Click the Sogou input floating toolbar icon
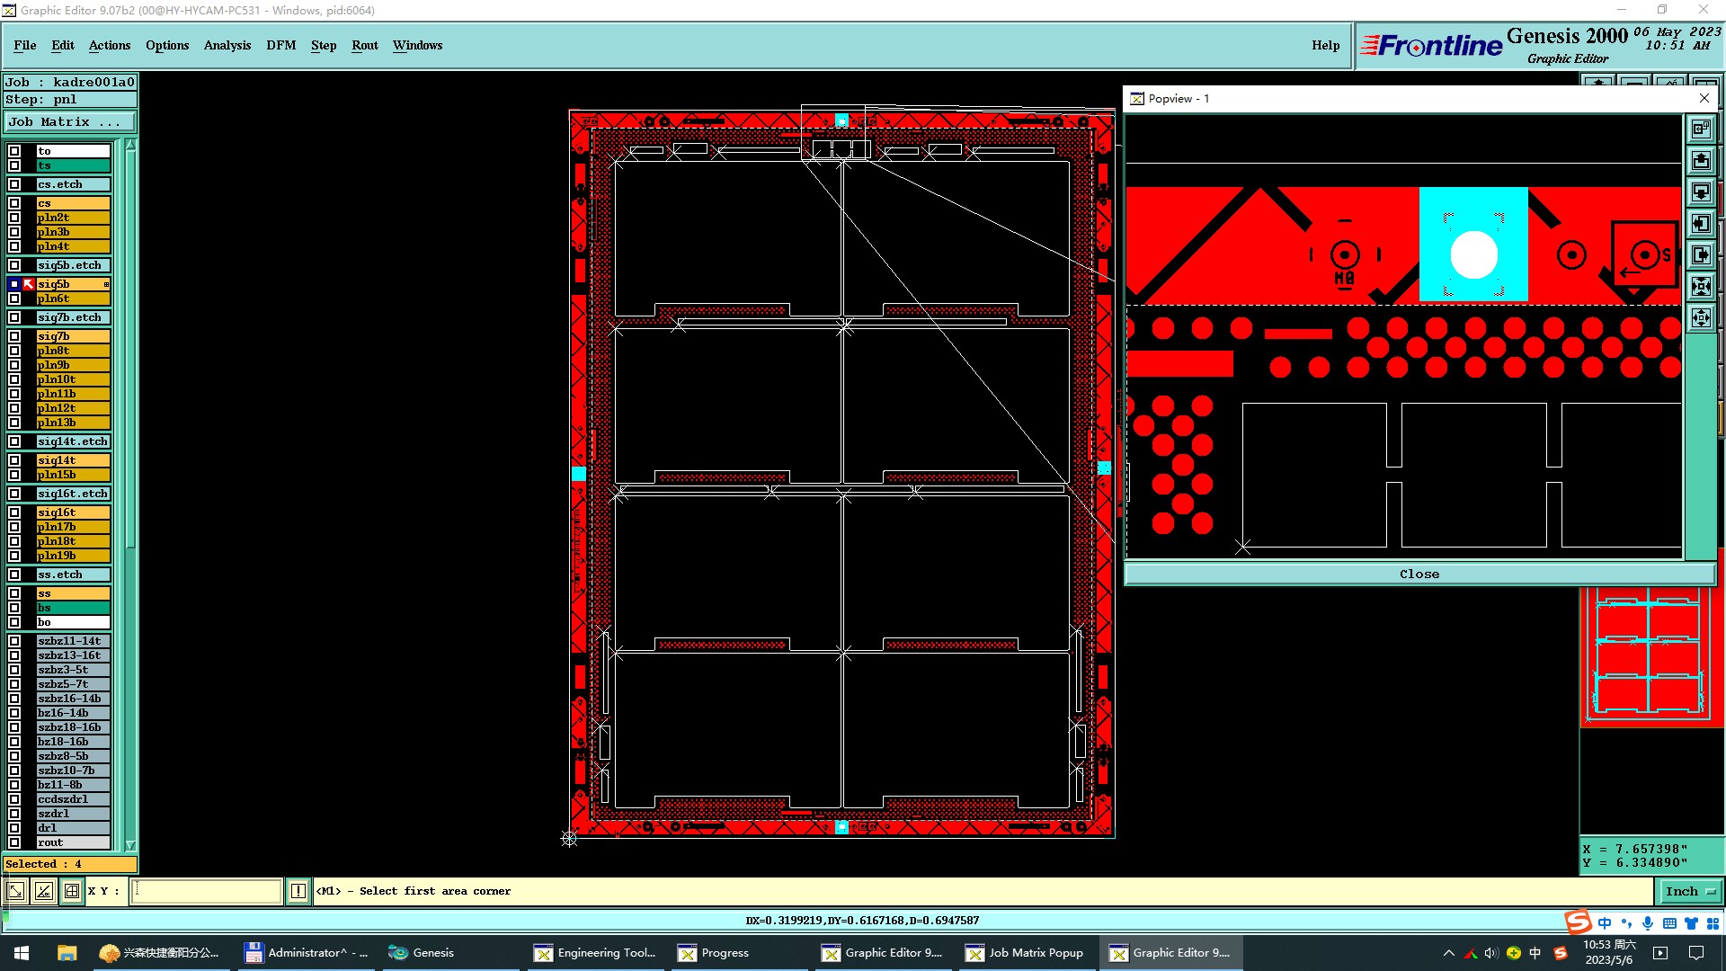Viewport: 1726px width, 971px height. point(1579,922)
